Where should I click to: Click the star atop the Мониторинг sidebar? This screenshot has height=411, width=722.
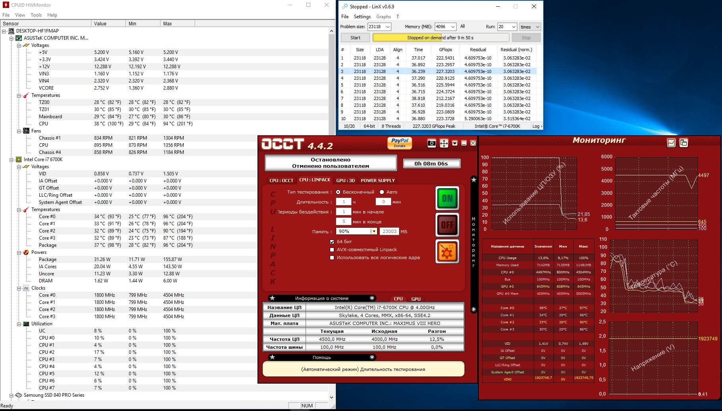(474, 180)
